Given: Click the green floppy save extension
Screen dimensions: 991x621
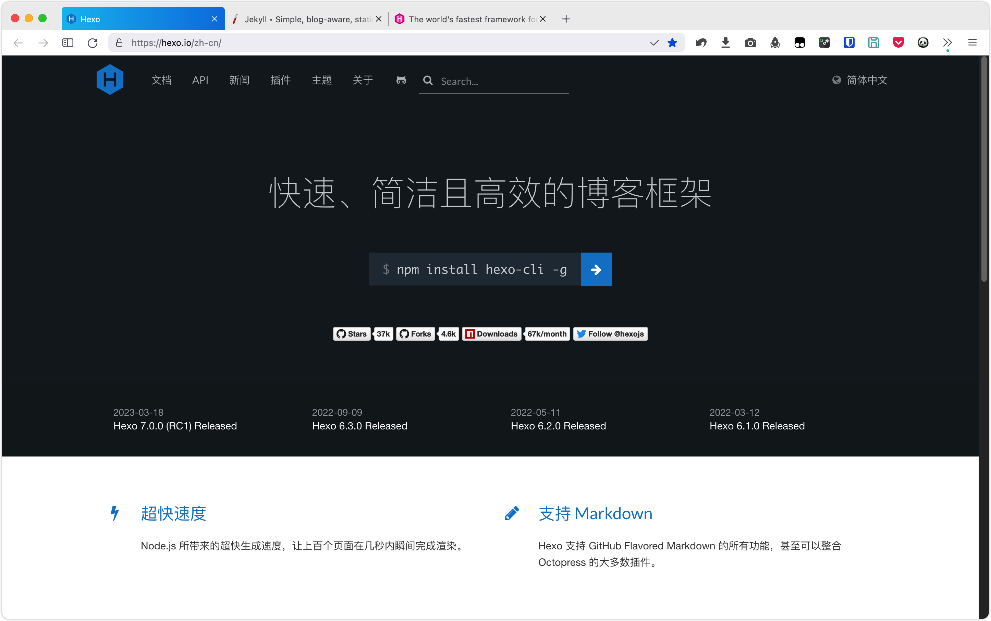Looking at the screenshot, I should [873, 43].
